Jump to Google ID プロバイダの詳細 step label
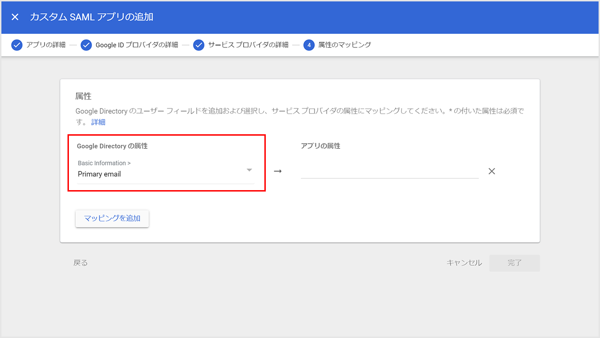Screen dimensions: 600x338 [136, 45]
